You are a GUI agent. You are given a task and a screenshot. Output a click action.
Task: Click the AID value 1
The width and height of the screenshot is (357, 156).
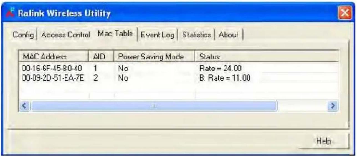pos(96,69)
